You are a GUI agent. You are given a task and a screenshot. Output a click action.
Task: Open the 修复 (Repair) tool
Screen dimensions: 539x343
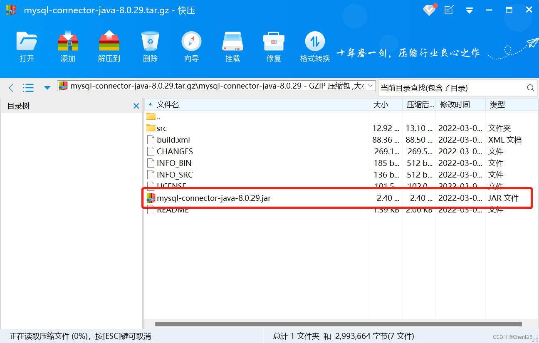tap(273, 46)
